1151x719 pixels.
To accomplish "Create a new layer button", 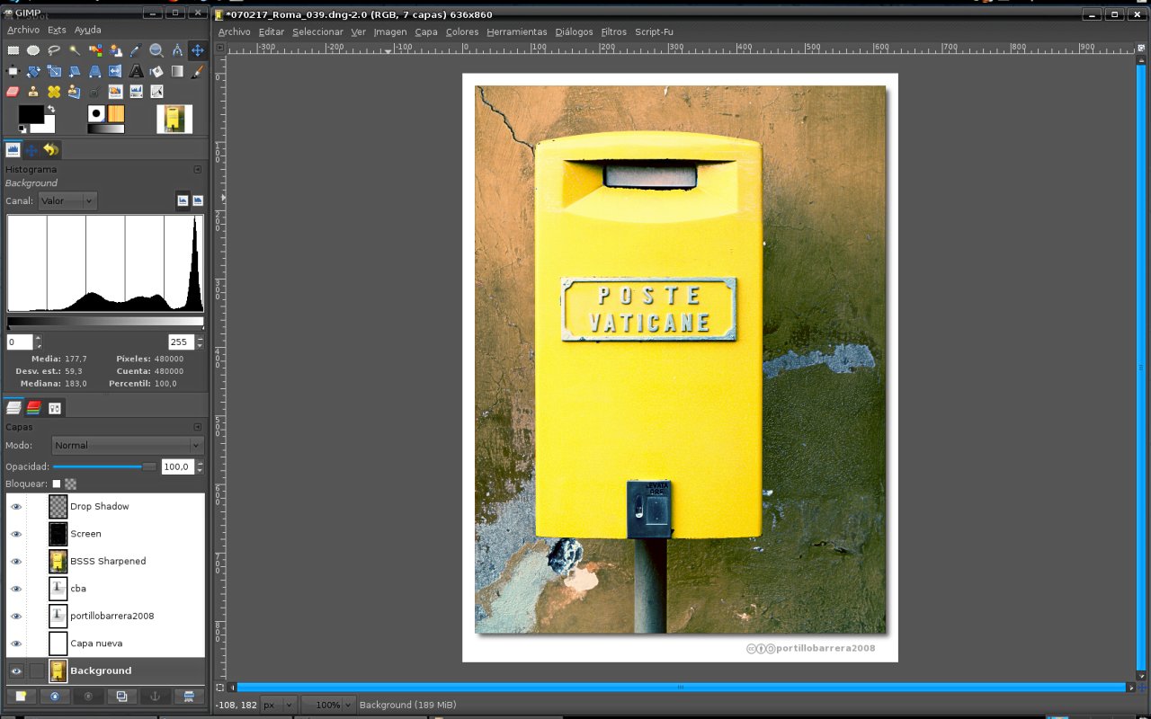I will pos(21,696).
